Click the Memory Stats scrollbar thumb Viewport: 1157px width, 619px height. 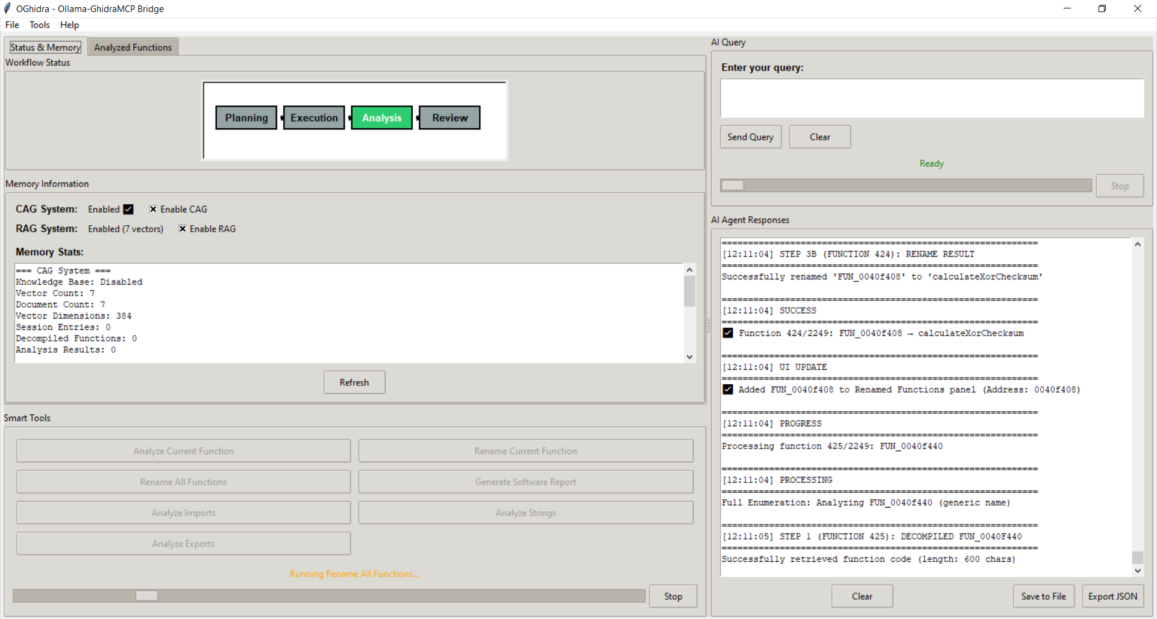click(689, 291)
